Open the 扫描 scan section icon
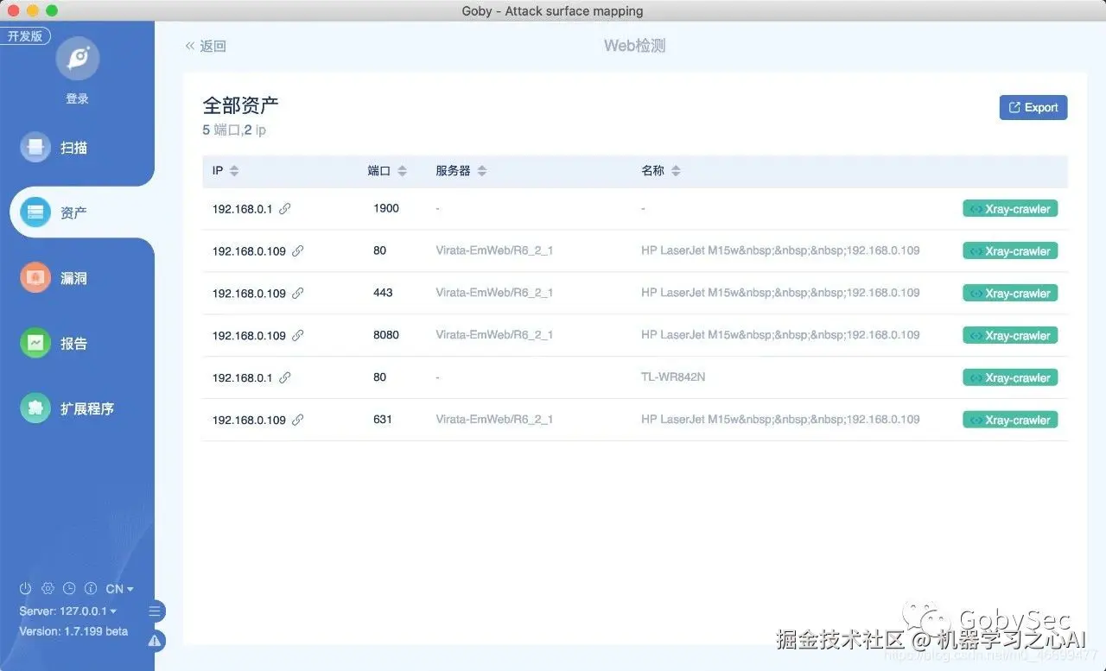The width and height of the screenshot is (1106, 671). [35, 147]
